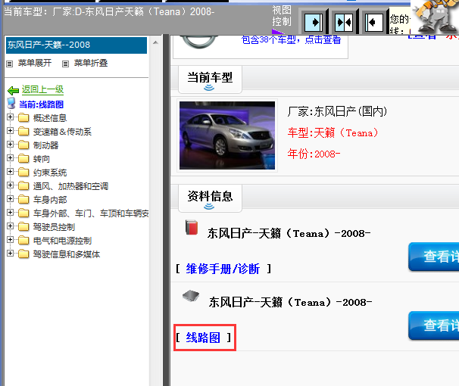Open the 维修手册/诊断 link
The image size is (459, 386).
(223, 269)
